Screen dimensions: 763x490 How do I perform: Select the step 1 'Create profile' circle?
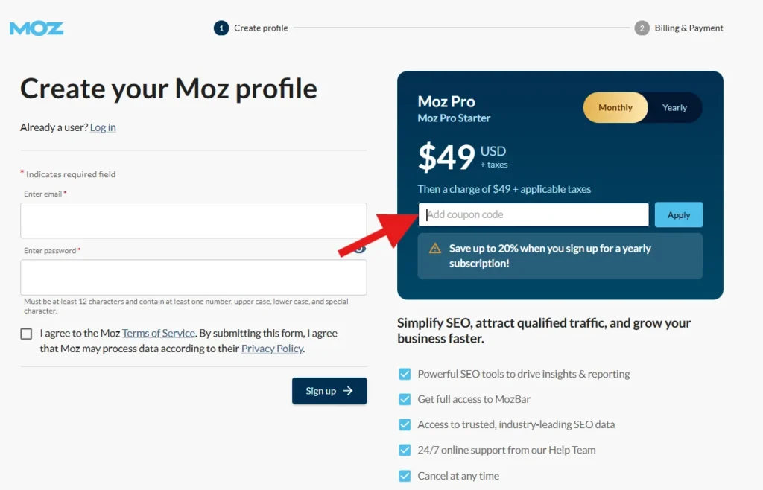coord(221,28)
